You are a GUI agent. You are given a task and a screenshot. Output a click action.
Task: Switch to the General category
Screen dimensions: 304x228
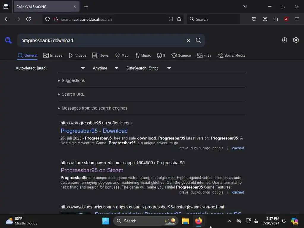coord(27,56)
